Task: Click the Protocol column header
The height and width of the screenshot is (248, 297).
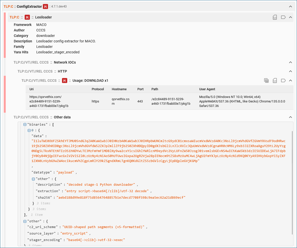Action: click(x=98, y=89)
